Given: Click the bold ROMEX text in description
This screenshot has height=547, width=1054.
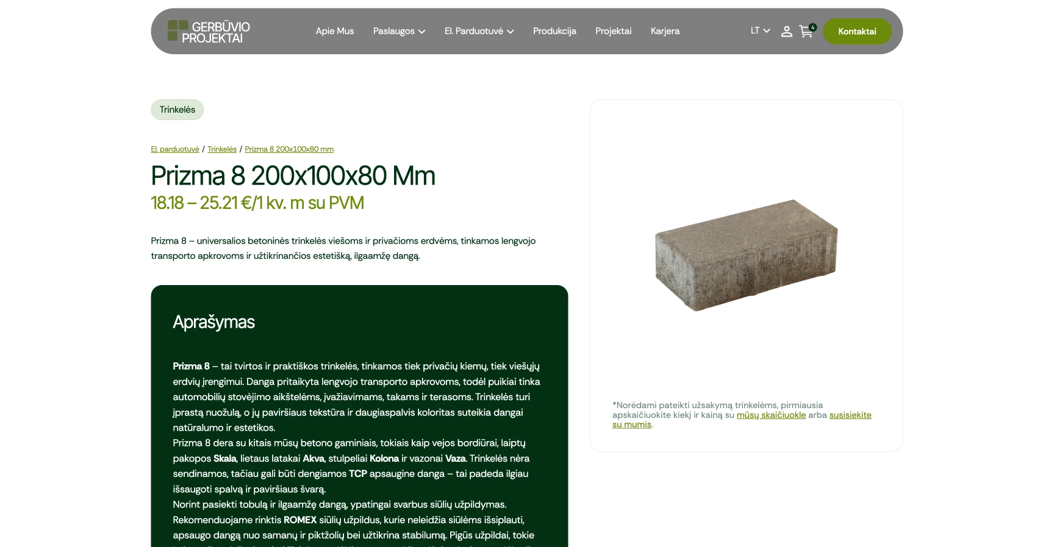Looking at the screenshot, I should (300, 520).
